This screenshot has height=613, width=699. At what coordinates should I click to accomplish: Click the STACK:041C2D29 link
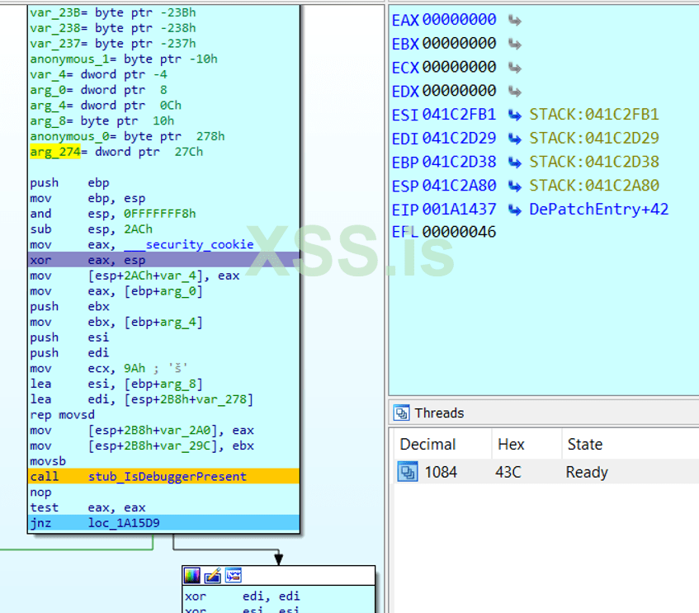pos(594,139)
